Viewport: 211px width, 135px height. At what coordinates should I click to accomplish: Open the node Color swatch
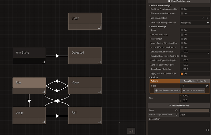[194, 110]
